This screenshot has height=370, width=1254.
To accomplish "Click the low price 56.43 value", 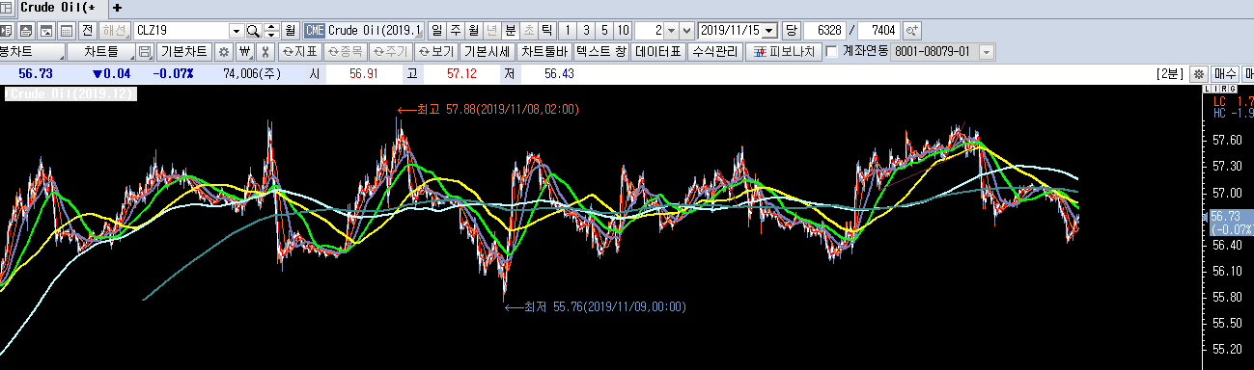I will click(559, 73).
